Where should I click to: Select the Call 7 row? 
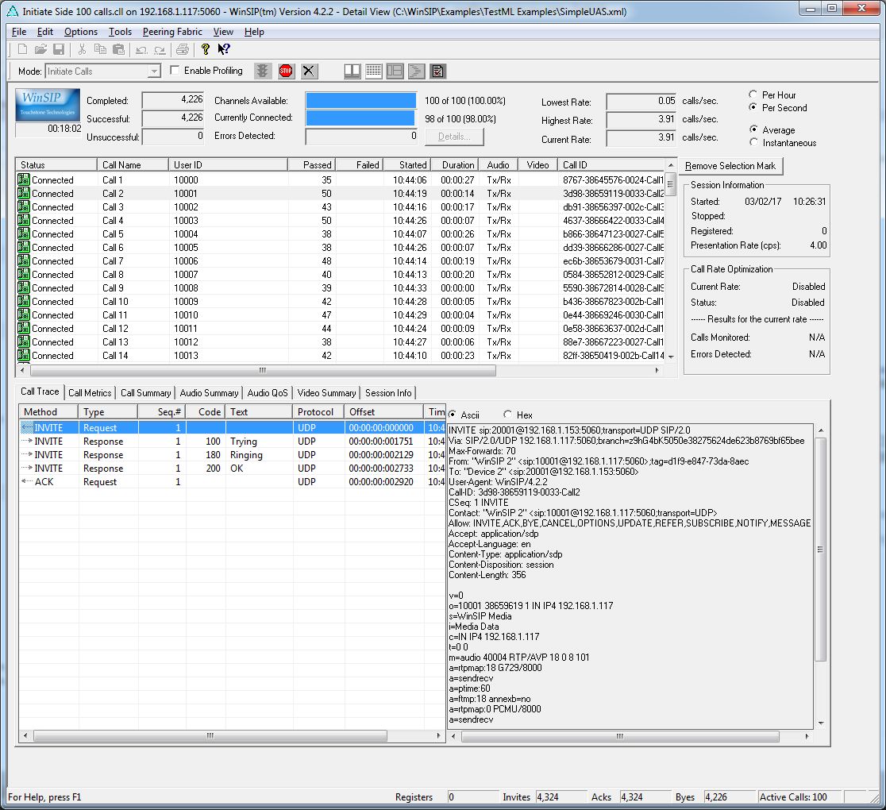coord(341,261)
